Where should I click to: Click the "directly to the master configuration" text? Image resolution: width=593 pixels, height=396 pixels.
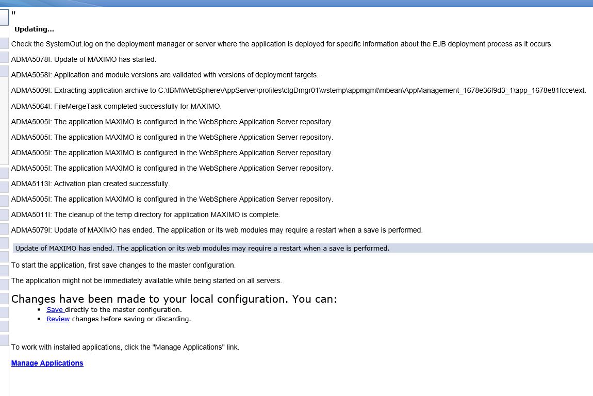[123, 310]
